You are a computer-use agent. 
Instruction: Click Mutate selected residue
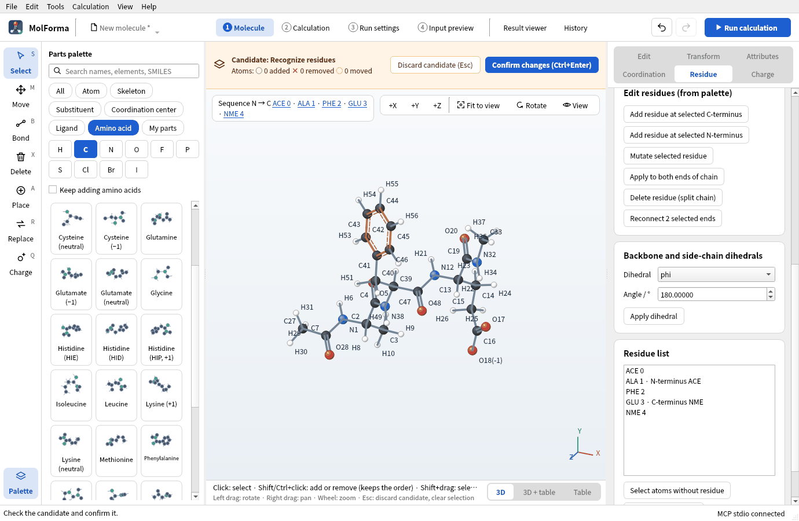tap(668, 156)
